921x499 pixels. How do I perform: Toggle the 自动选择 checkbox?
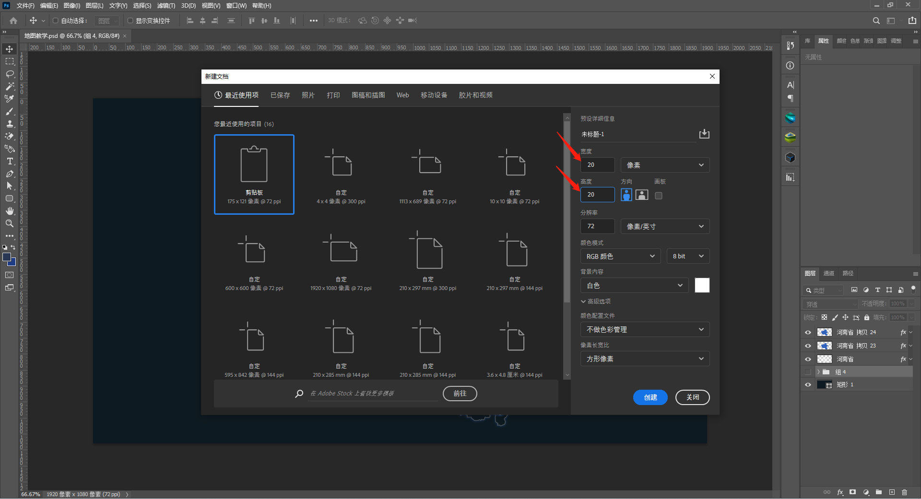pyautogui.click(x=55, y=21)
